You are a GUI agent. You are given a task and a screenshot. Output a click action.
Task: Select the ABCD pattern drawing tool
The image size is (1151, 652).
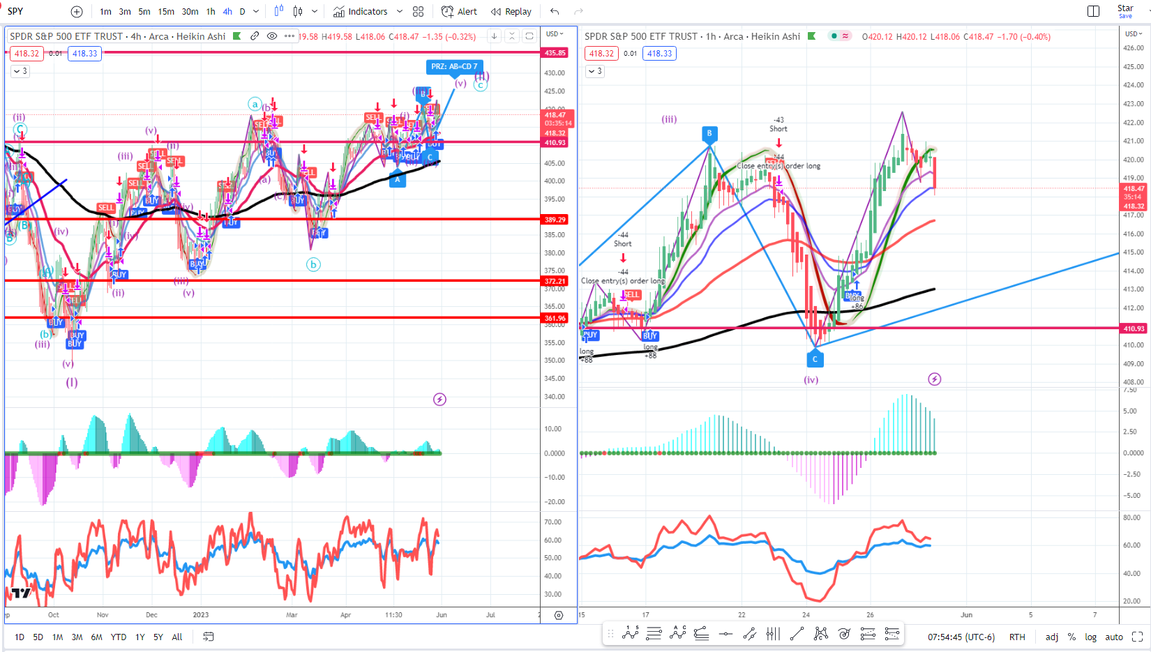pos(821,633)
